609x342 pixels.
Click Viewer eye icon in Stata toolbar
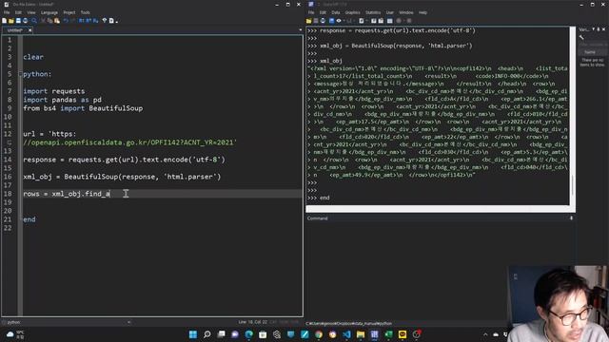(x=339, y=21)
